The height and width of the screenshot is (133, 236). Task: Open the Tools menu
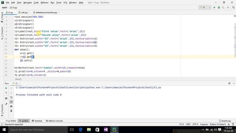click(59, 3)
